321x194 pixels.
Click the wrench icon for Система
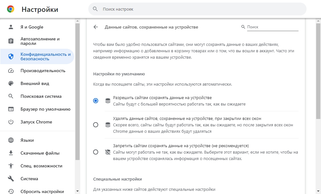coord(11,179)
